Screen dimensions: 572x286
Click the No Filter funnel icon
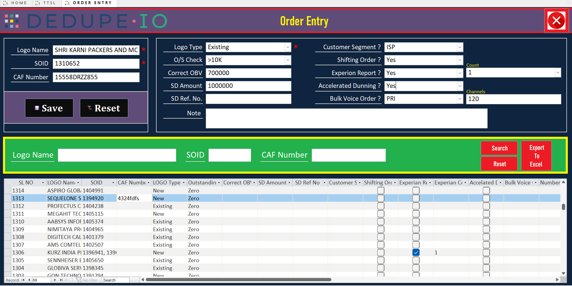tap(79, 280)
